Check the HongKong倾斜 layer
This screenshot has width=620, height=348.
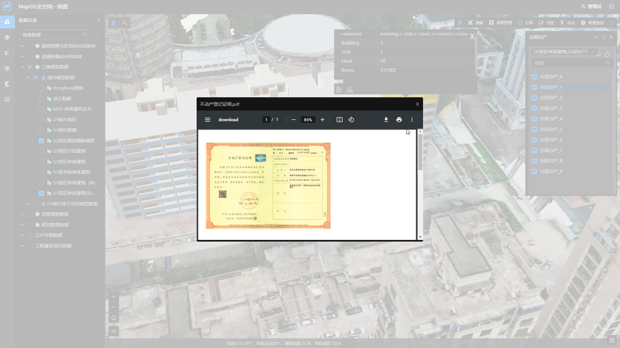41,88
